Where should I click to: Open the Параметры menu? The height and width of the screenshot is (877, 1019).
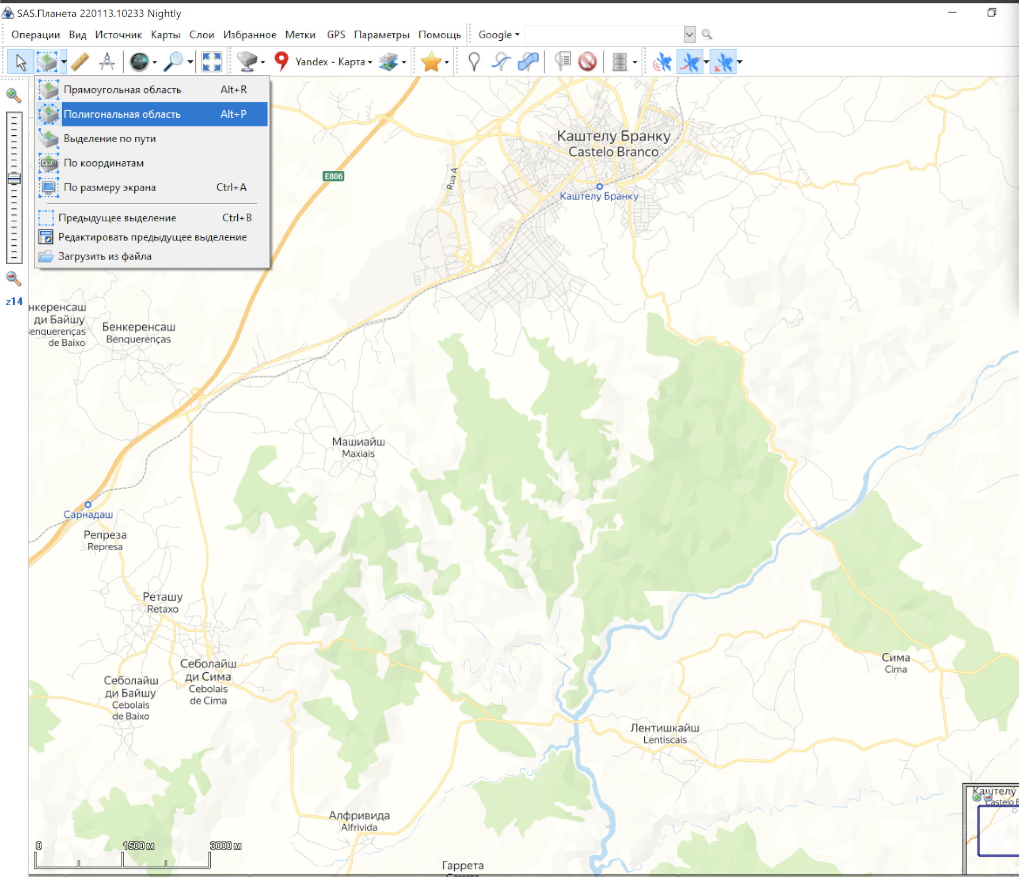[x=382, y=34]
